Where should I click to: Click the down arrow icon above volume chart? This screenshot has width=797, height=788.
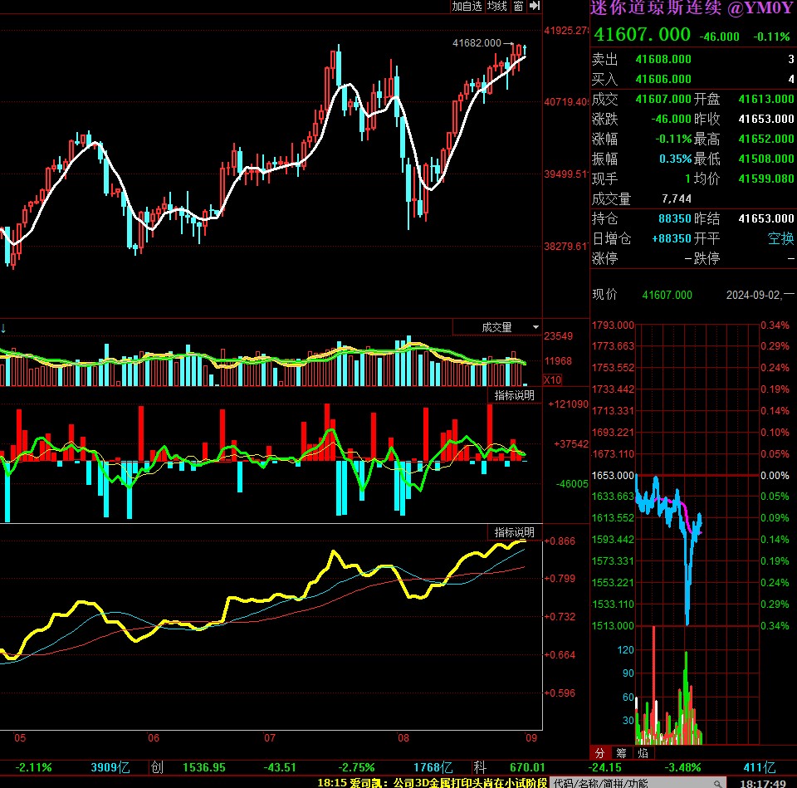(4, 327)
